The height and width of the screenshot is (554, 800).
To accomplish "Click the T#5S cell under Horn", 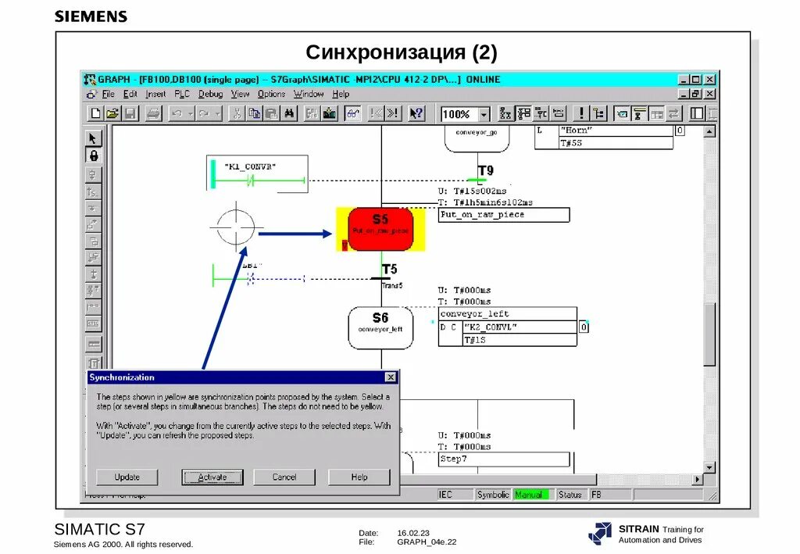I will click(616, 143).
